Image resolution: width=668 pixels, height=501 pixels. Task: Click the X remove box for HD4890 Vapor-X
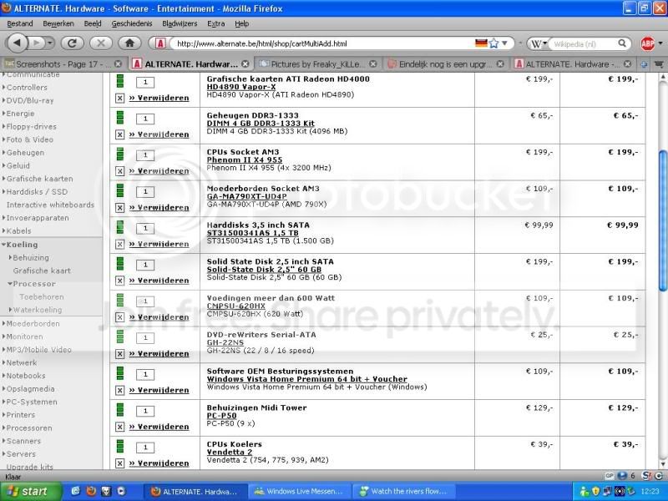[x=119, y=98]
